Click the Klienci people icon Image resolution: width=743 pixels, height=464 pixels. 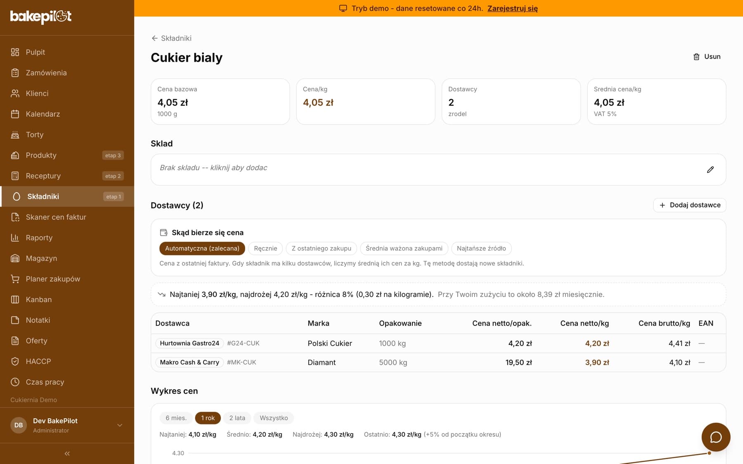[15, 93]
